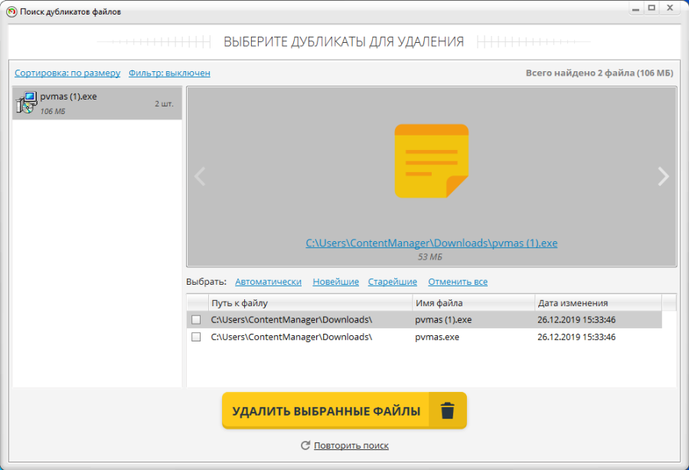The width and height of the screenshot is (689, 470).
Task: Open the Сортировка: по размеру sort options
Action: point(67,73)
